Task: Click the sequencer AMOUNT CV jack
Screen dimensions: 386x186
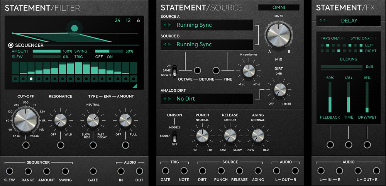Action: pyautogui.click(x=47, y=171)
